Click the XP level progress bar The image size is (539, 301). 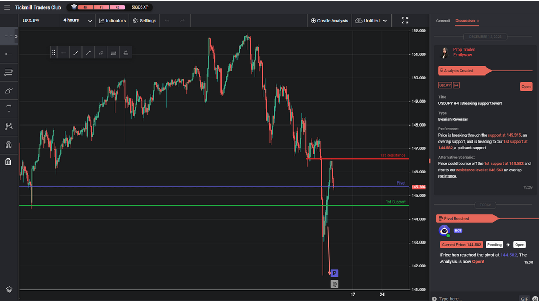(101, 7)
